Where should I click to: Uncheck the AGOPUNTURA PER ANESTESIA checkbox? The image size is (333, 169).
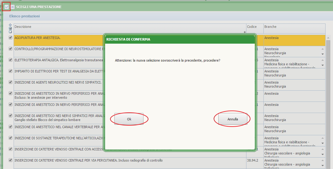tap(11, 38)
